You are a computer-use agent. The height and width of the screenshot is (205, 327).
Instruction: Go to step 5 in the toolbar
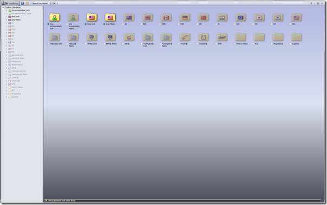(57, 4)
